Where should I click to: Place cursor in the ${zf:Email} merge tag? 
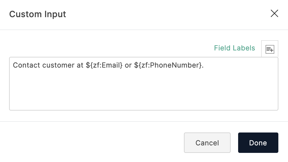[104, 65]
